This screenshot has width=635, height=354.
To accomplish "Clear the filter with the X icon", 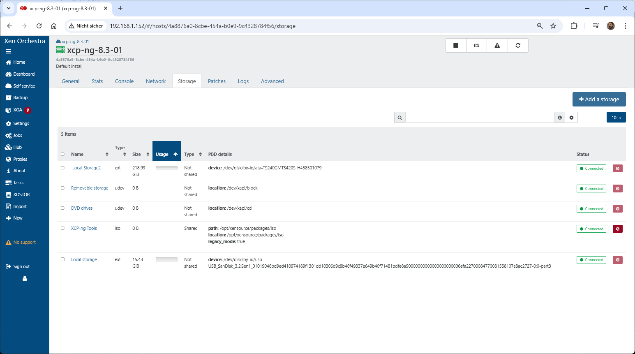I will click(571, 118).
